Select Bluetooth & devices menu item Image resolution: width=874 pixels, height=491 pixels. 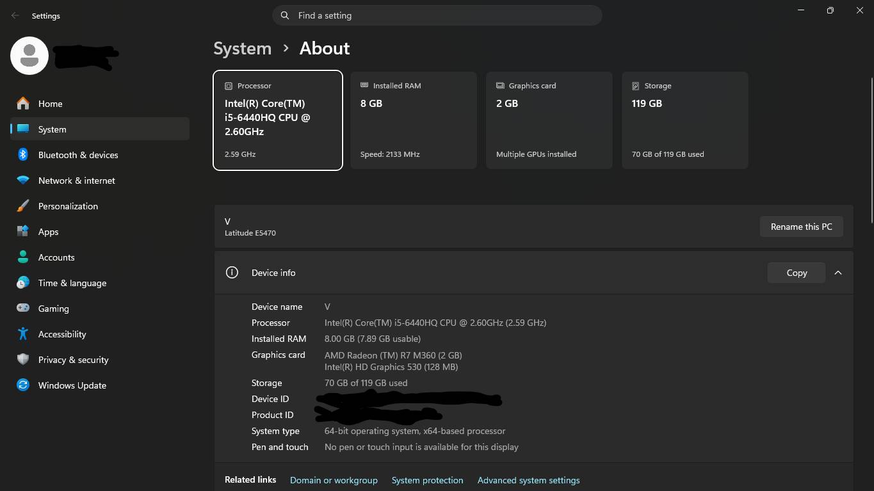[100, 155]
